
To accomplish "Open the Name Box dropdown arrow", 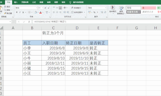I will pos(10,22).
